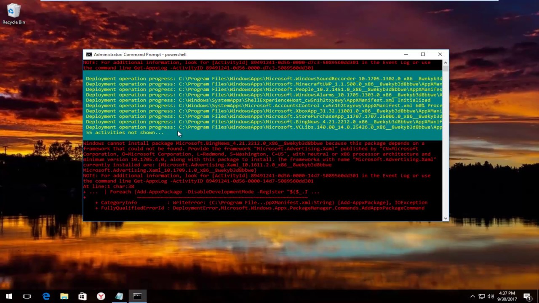Open the Recycle Bin desktop icon

click(x=13, y=14)
